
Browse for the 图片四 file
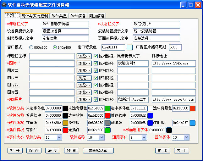coord(84,85)
